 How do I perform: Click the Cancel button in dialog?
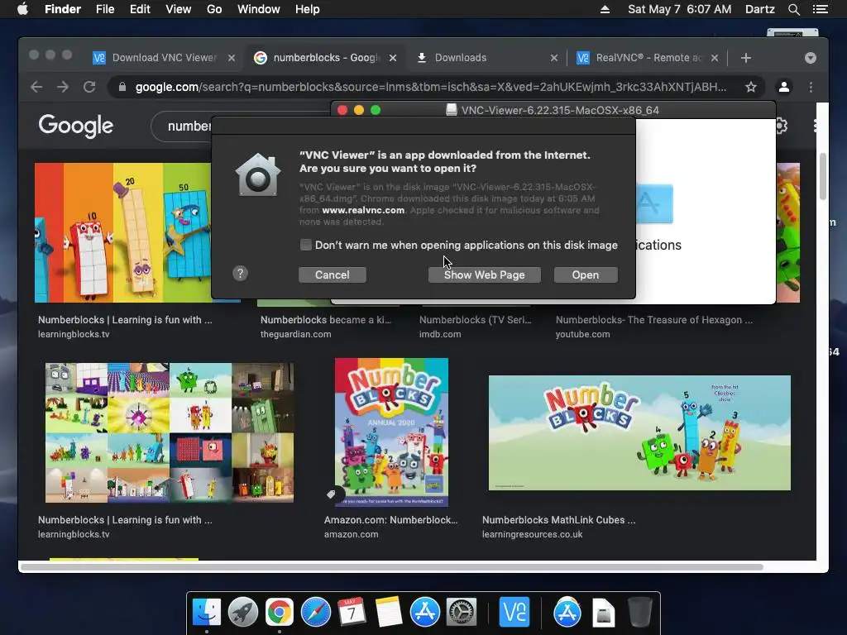click(333, 275)
